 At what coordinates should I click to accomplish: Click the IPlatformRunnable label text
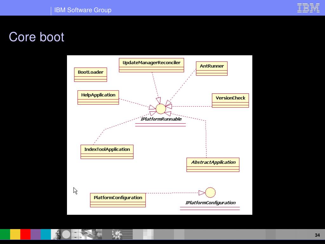(161, 119)
